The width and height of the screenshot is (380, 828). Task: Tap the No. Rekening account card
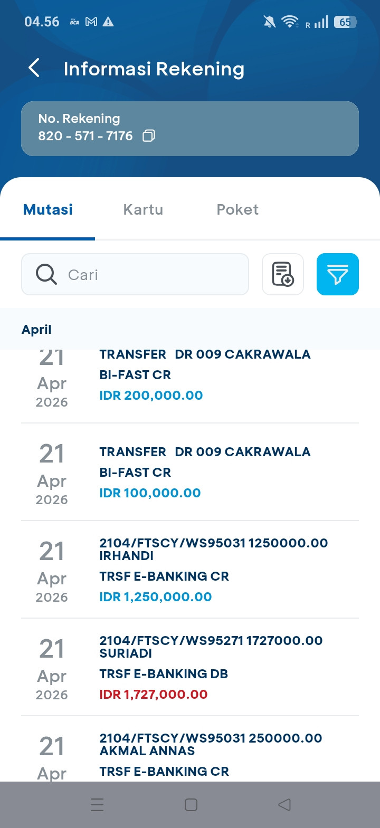(x=190, y=129)
